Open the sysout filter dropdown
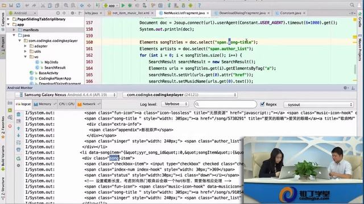This screenshot has height=204, width=364. [x=318, y=104]
